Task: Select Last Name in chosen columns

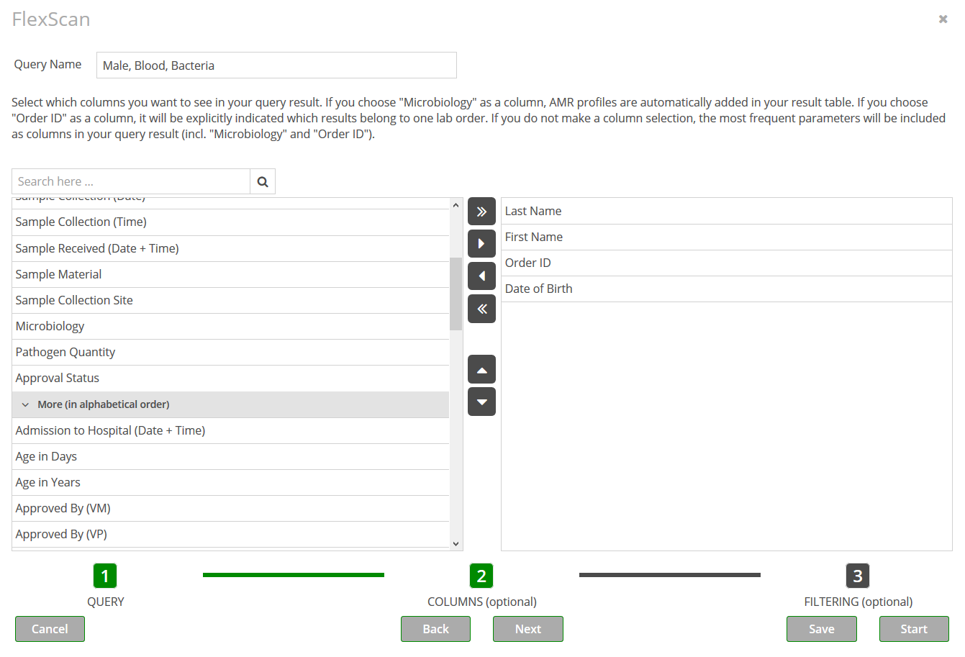Action: click(727, 212)
